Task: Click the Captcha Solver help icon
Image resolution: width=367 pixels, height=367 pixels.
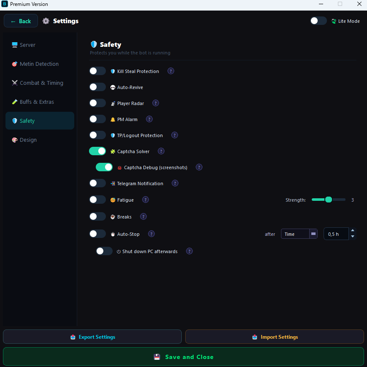Action: [x=161, y=151]
